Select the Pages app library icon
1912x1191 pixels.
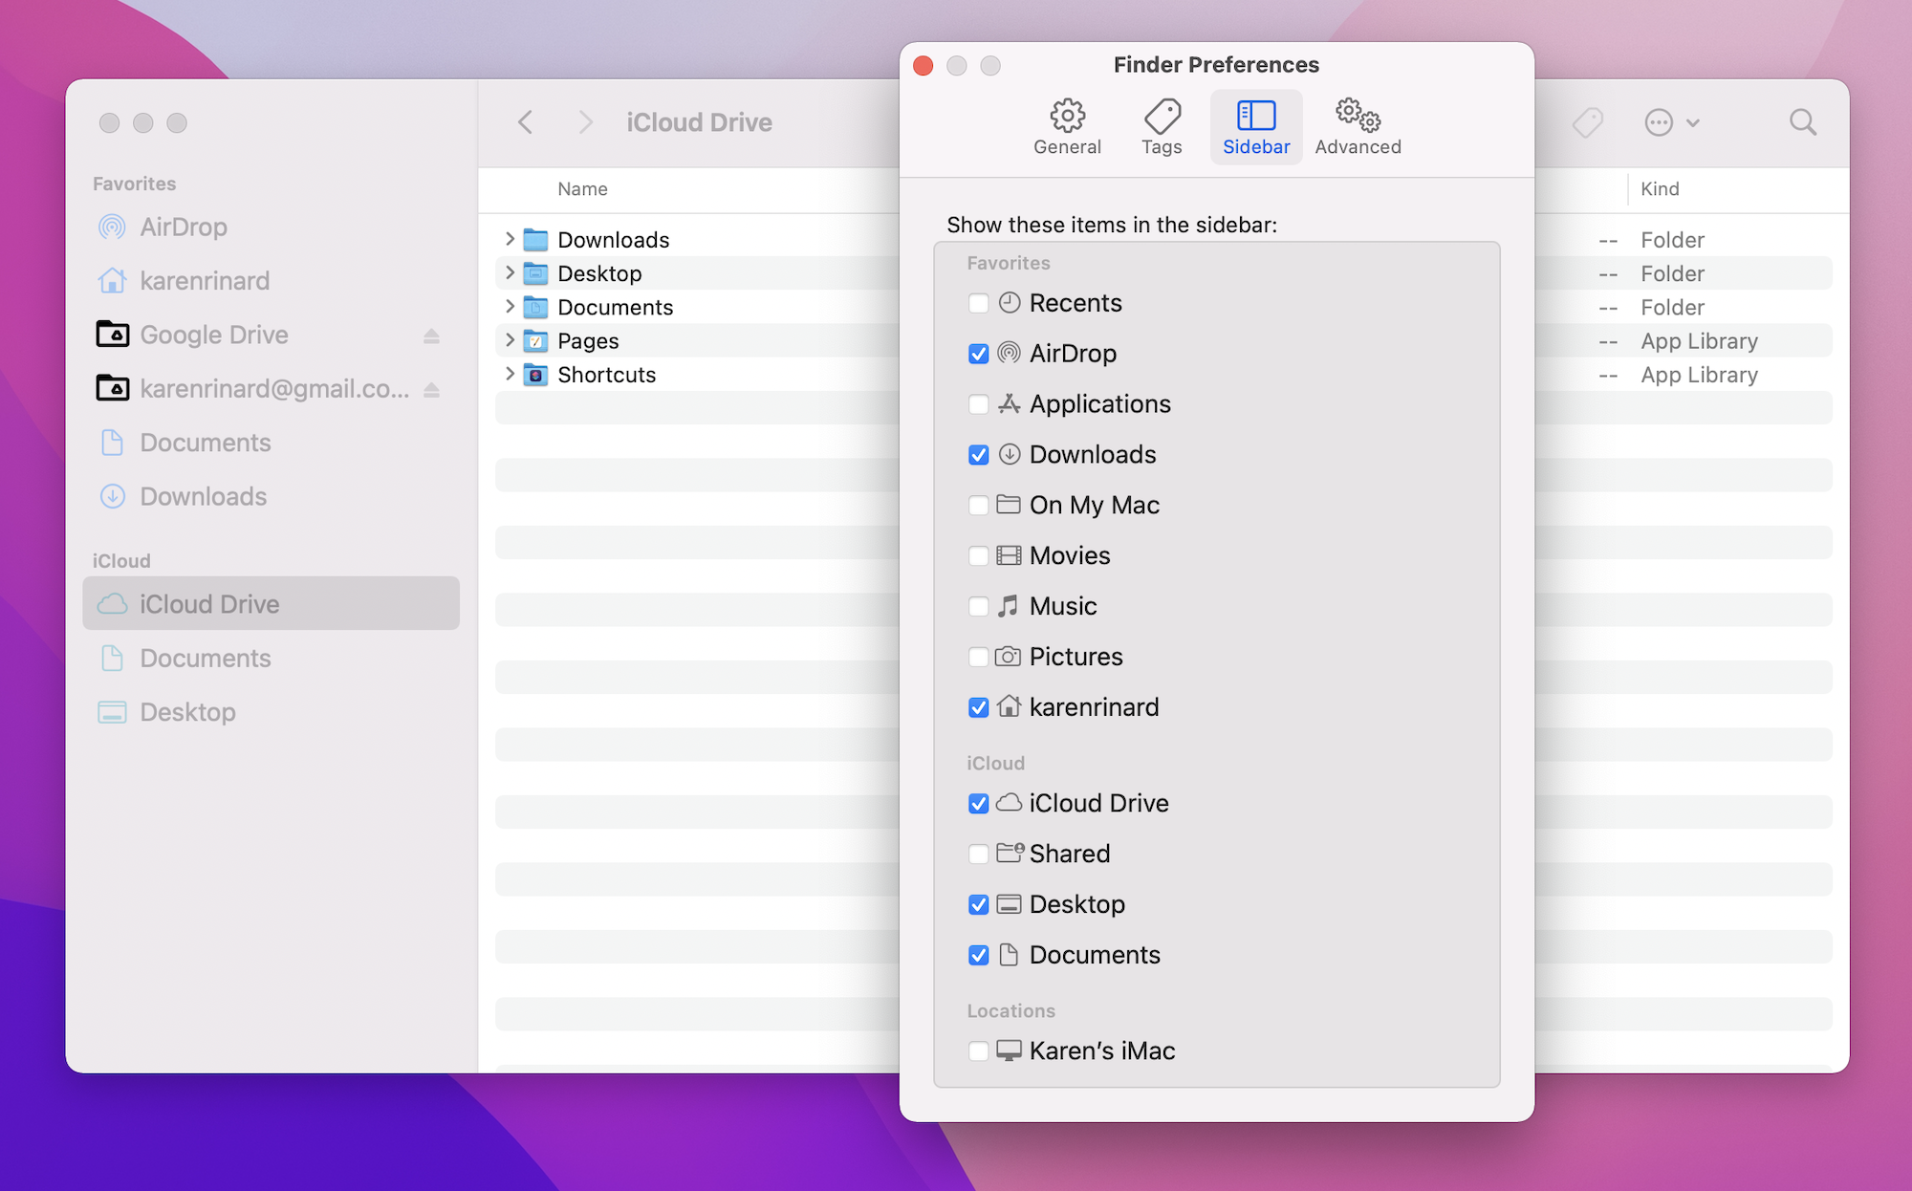pos(535,340)
